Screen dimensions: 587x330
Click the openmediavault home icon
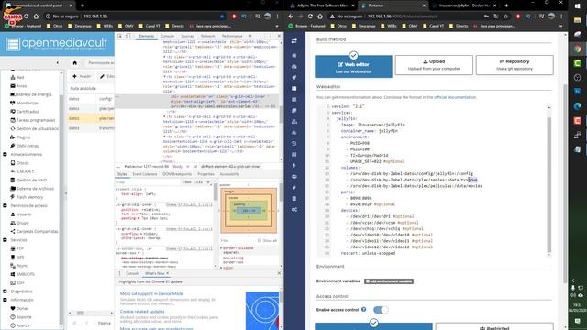[x=75, y=63]
